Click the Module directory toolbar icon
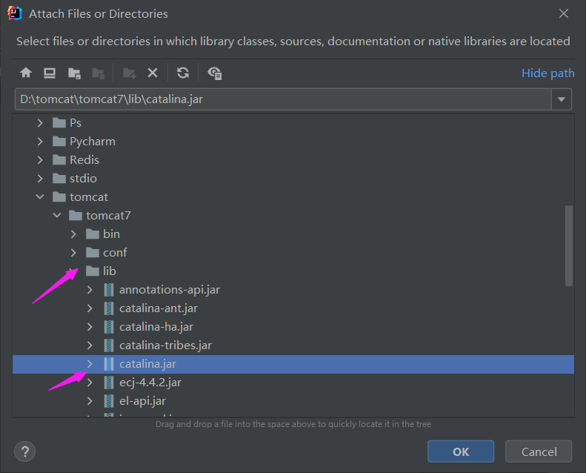Image resolution: width=586 pixels, height=473 pixels. coord(98,73)
